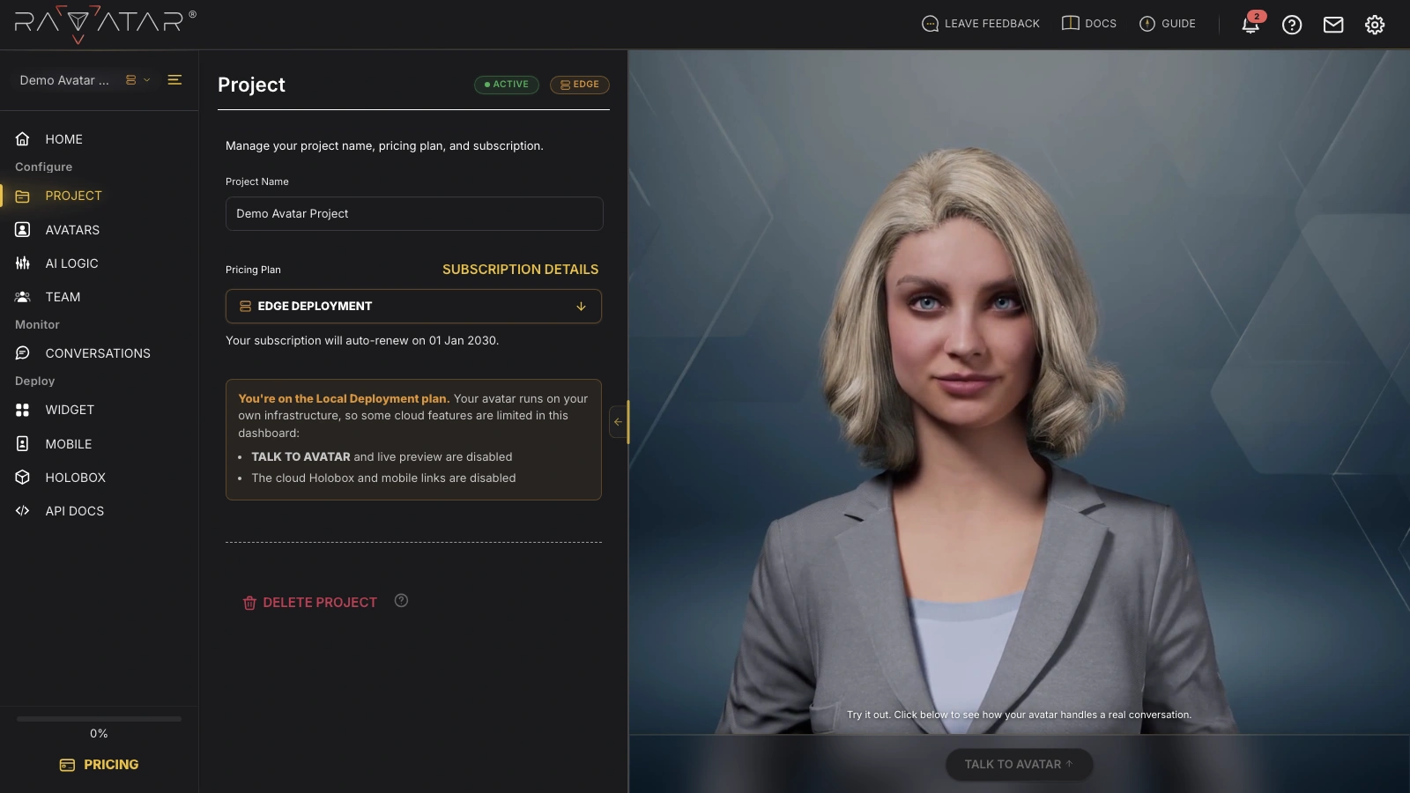Open the help question mark icon
This screenshot has height=793, width=1410.
click(1292, 25)
